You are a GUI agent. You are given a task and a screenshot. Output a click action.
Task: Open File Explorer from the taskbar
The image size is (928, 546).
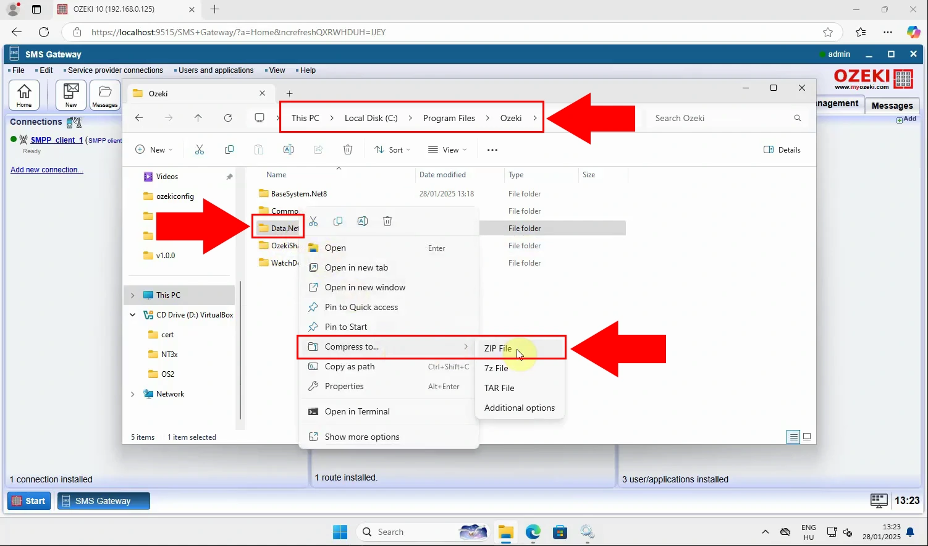point(506,532)
